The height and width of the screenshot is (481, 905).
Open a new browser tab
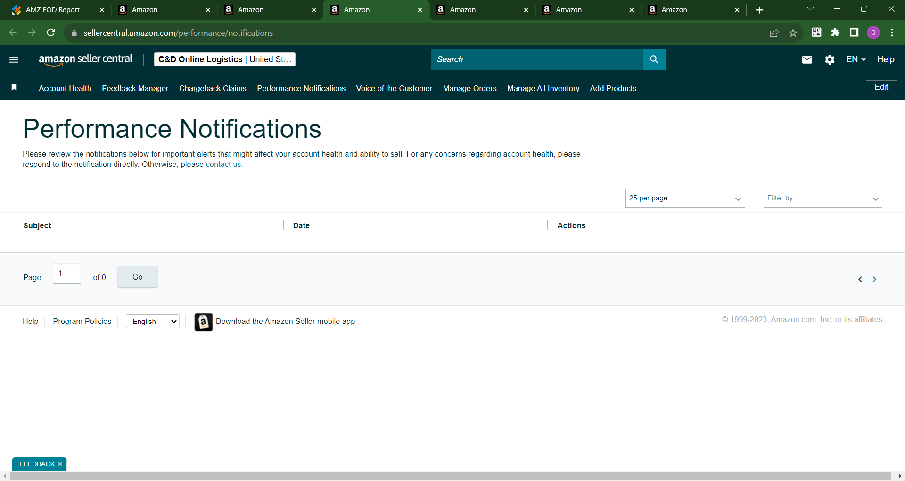pyautogui.click(x=759, y=10)
